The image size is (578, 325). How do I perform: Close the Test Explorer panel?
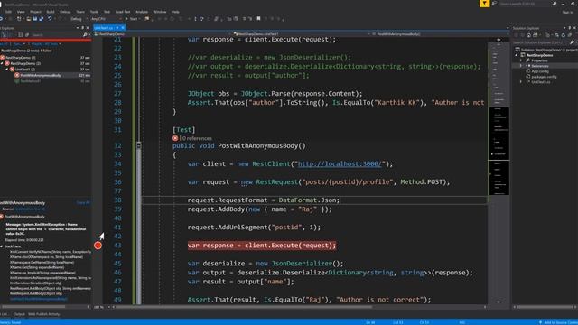tap(88, 28)
